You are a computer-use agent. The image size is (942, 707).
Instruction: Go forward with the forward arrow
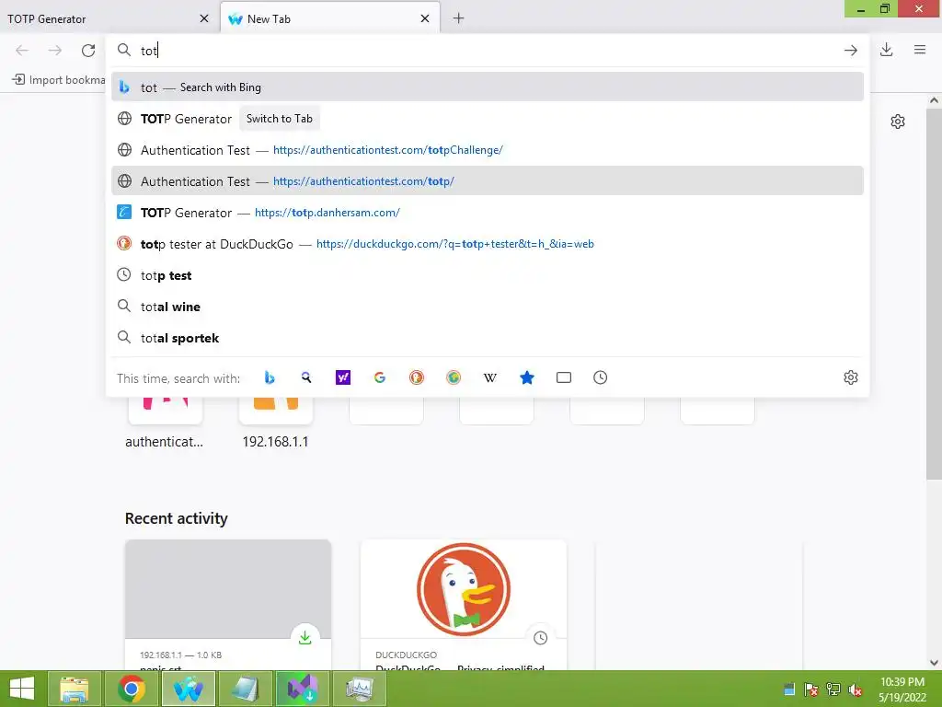tap(55, 51)
